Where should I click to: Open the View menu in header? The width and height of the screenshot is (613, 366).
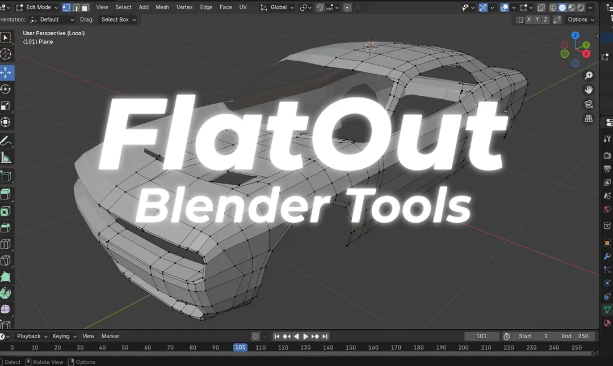pos(102,7)
